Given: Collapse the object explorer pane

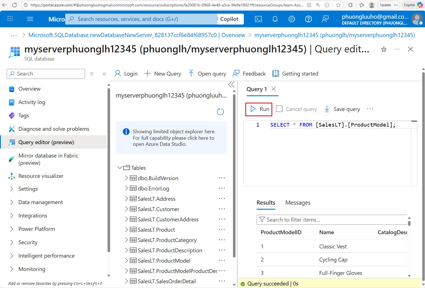Looking at the screenshot, I should tap(231, 84).
